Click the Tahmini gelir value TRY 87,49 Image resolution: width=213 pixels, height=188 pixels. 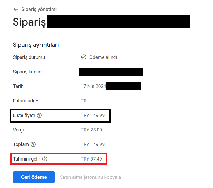coord(91,159)
